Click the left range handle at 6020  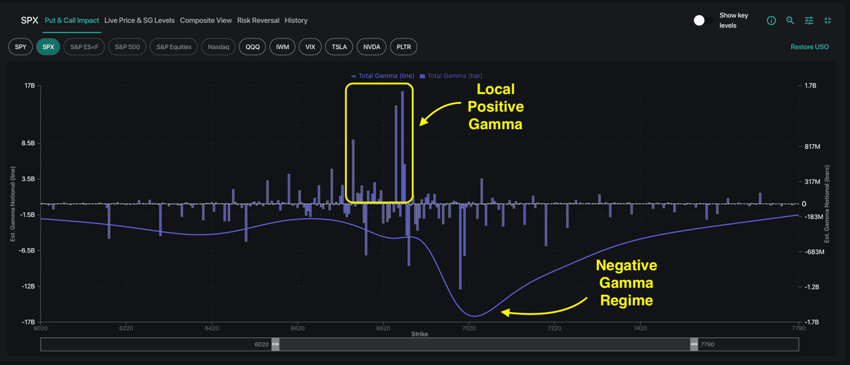coord(275,344)
